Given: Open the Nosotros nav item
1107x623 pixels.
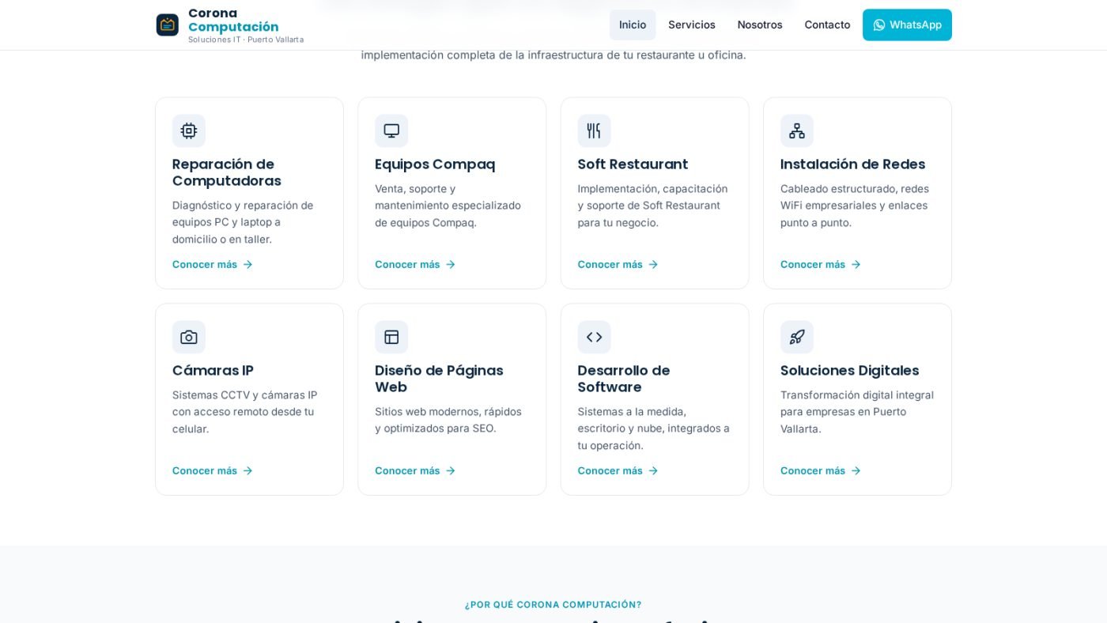Looking at the screenshot, I should (760, 25).
